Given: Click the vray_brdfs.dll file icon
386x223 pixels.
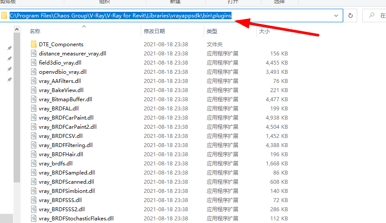Looking at the screenshot, I should pos(34,163).
